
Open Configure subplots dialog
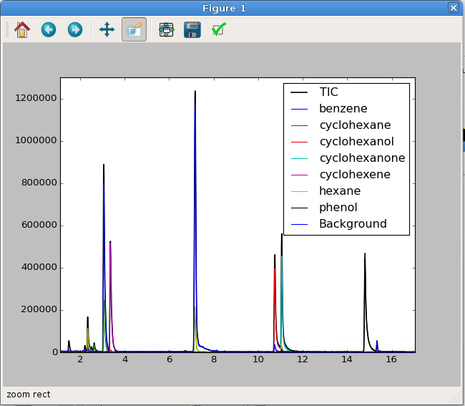click(x=167, y=29)
